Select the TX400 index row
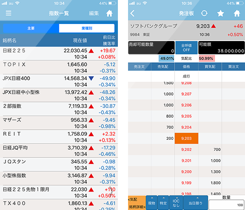245x210 pixels. pos(59,205)
